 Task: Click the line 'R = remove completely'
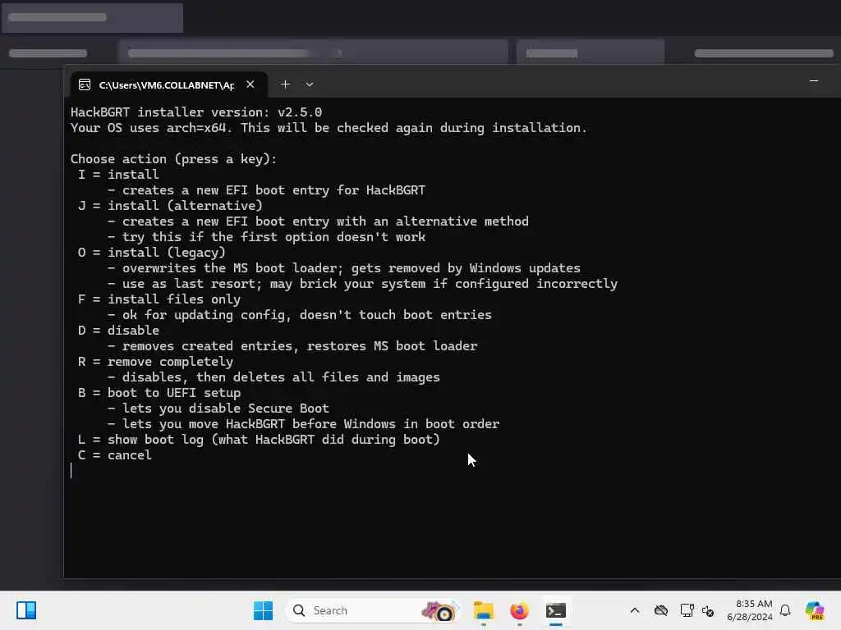[x=155, y=362]
